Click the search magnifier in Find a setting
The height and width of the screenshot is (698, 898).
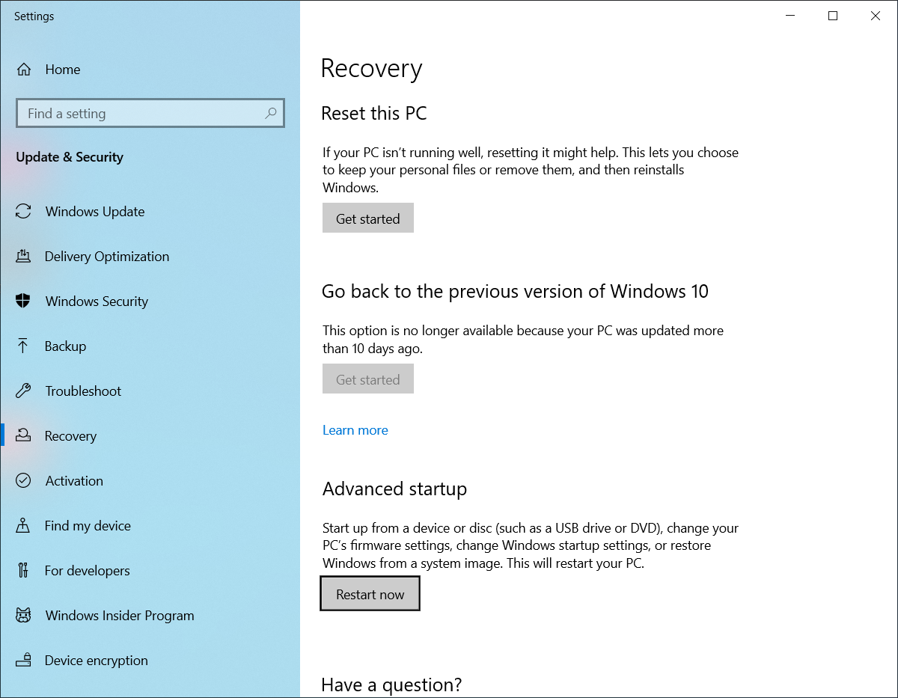click(x=271, y=113)
